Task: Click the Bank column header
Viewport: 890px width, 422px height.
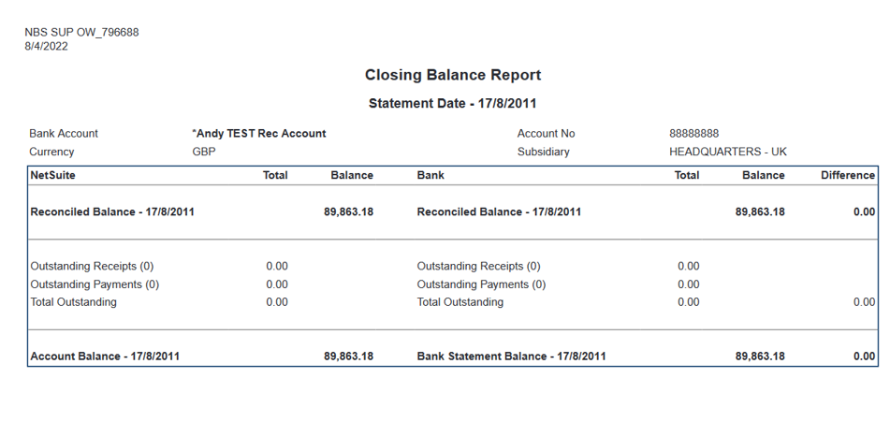Action: point(430,175)
